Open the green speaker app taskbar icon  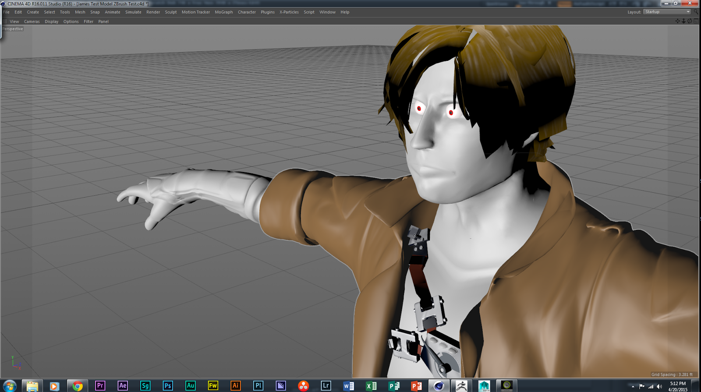pyautogui.click(x=507, y=386)
